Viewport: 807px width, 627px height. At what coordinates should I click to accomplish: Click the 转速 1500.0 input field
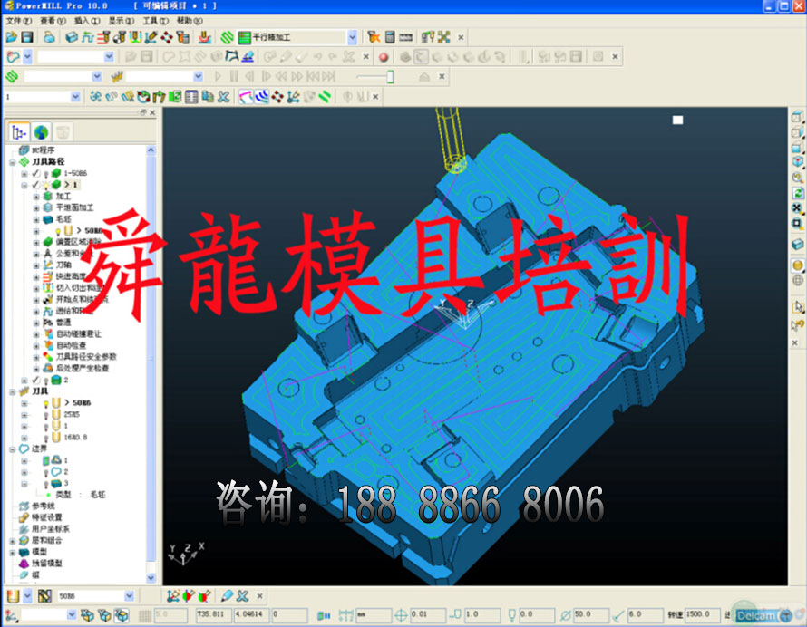[x=702, y=614]
